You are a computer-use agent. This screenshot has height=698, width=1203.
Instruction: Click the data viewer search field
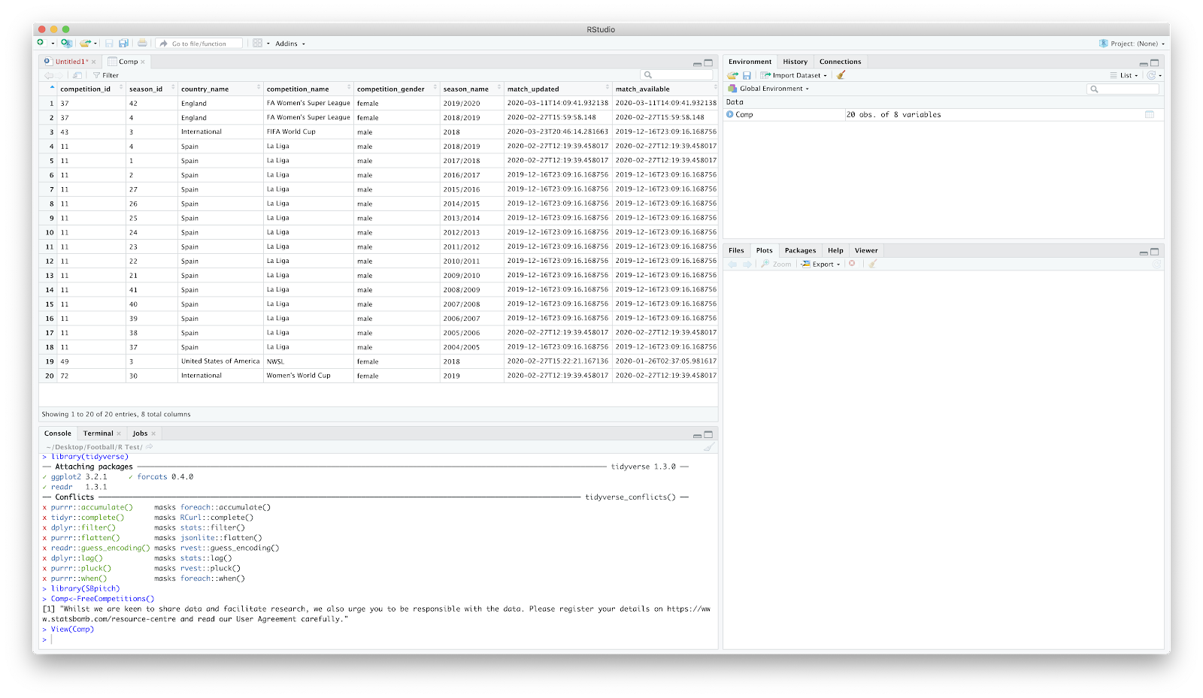click(677, 75)
